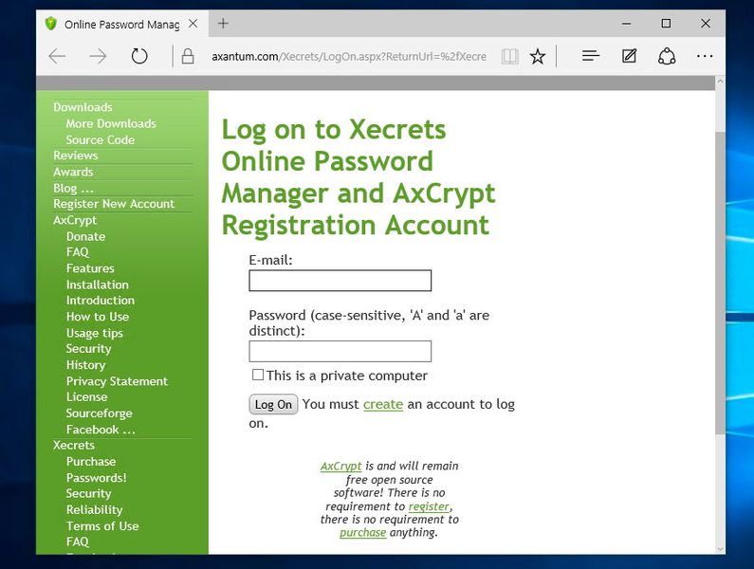Click the scrollbar up arrow
Image resolution: width=754 pixels, height=569 pixels.
click(720, 82)
